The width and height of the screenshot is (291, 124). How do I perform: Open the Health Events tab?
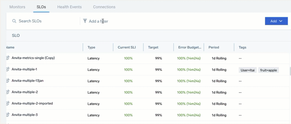(69, 7)
